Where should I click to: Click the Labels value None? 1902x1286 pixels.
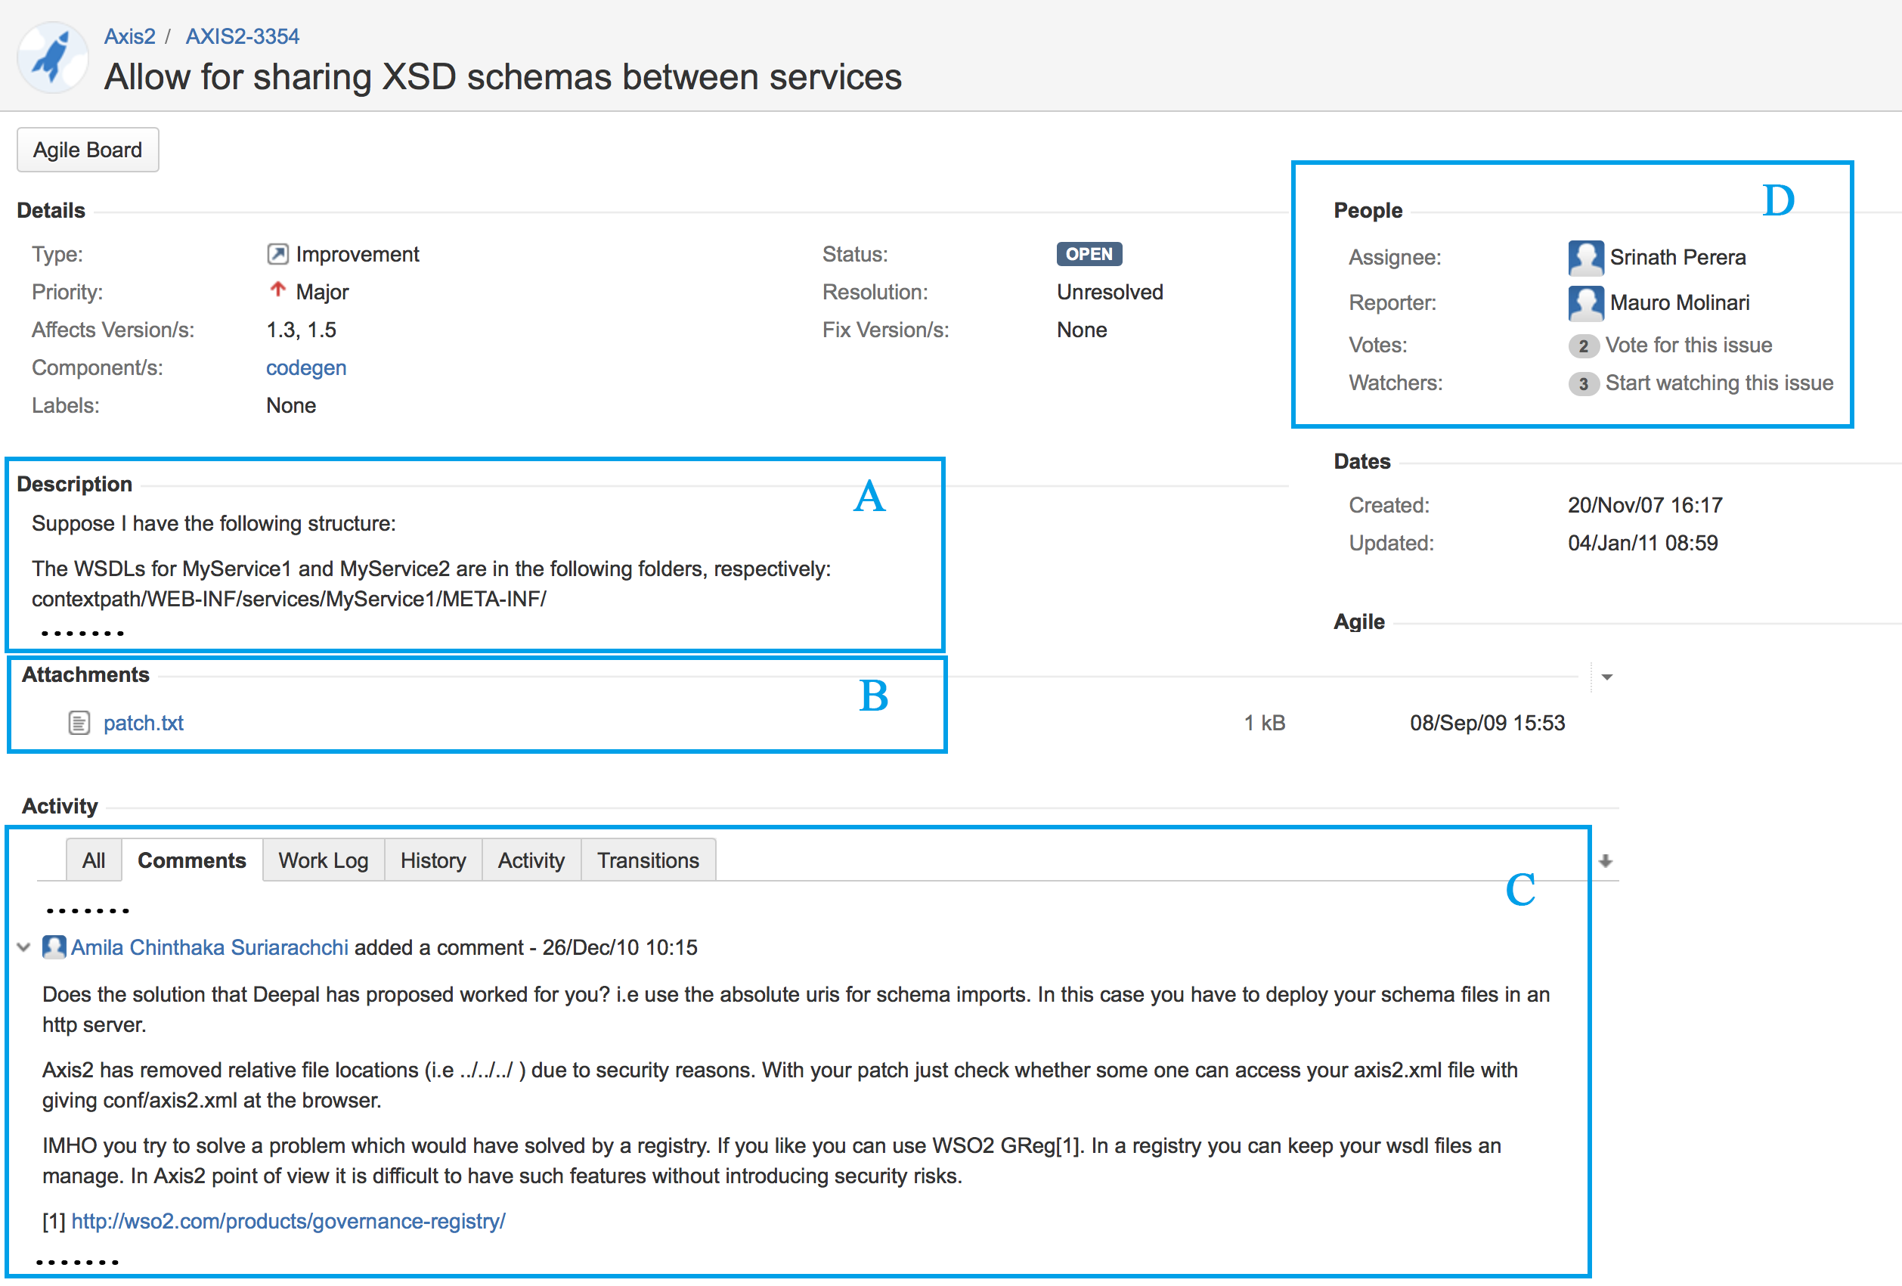tap(290, 405)
